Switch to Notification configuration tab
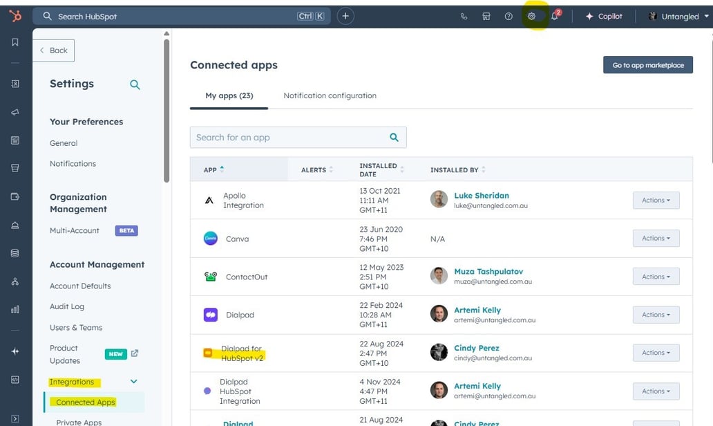 pyautogui.click(x=330, y=95)
